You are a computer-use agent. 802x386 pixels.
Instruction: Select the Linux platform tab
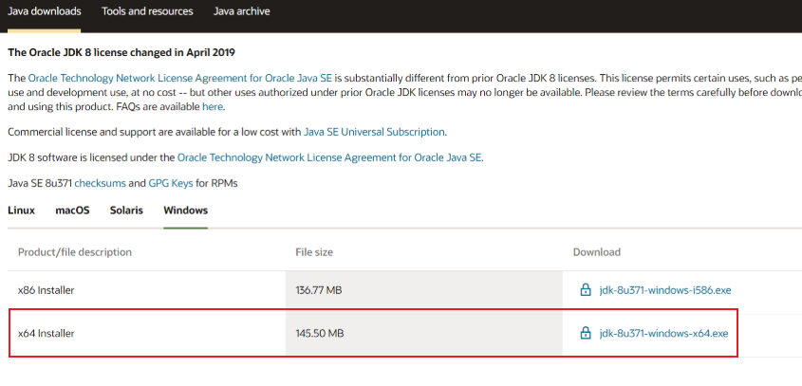click(22, 211)
